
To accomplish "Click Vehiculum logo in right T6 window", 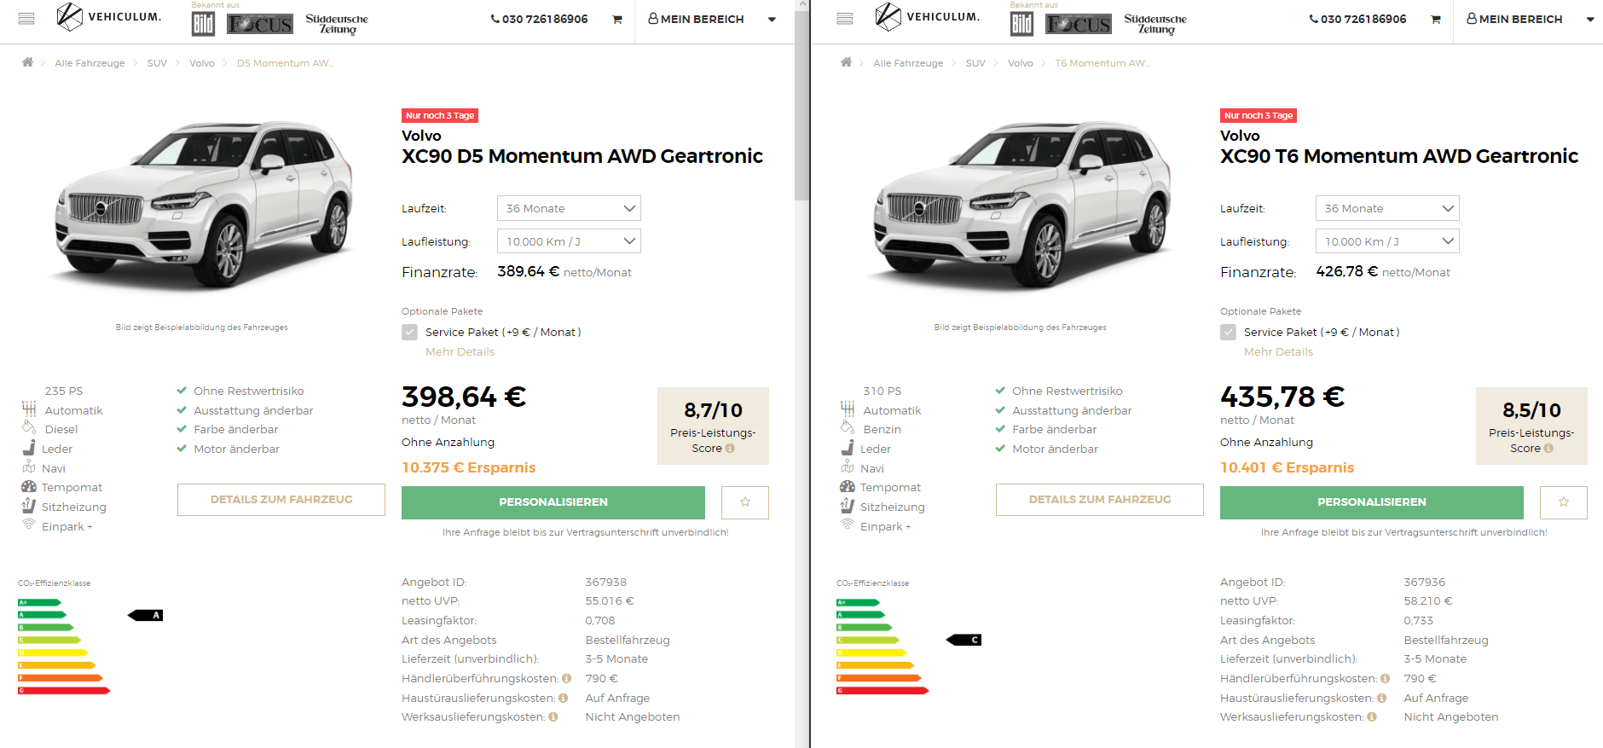I will point(927,17).
